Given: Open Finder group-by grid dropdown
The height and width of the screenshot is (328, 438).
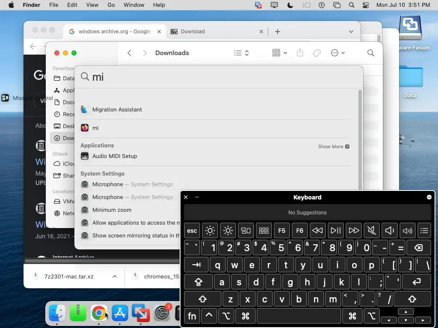Looking at the screenshot, I should (279, 53).
